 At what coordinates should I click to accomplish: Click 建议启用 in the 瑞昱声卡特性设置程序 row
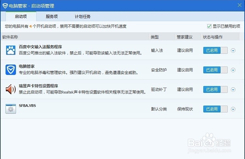[185, 90]
